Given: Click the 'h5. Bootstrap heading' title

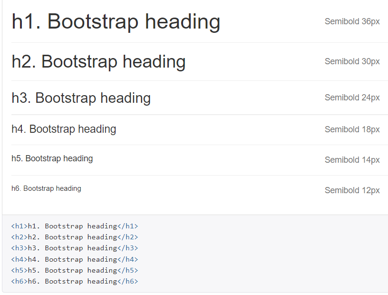Looking at the screenshot, I should (x=52, y=158).
